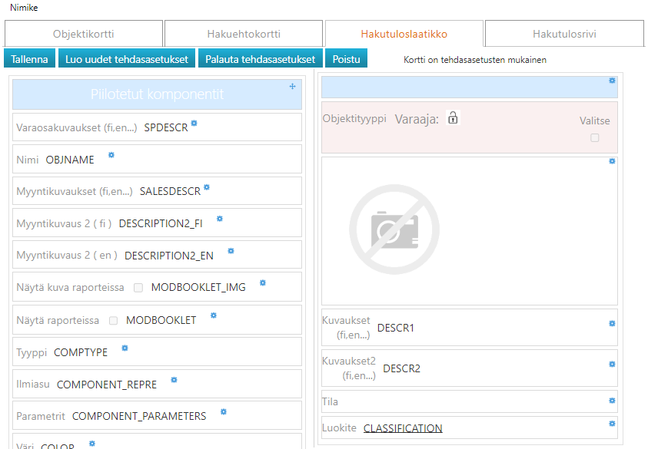The width and height of the screenshot is (648, 449).
Task: Click gear icon on the Tila row
Action: pyautogui.click(x=612, y=400)
